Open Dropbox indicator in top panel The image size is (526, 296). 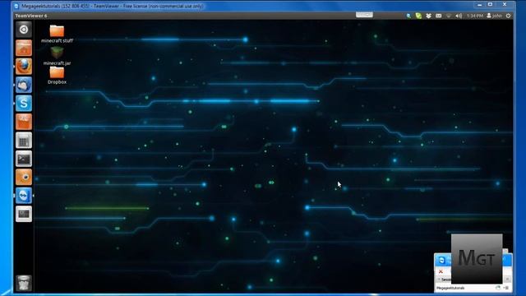click(428, 16)
